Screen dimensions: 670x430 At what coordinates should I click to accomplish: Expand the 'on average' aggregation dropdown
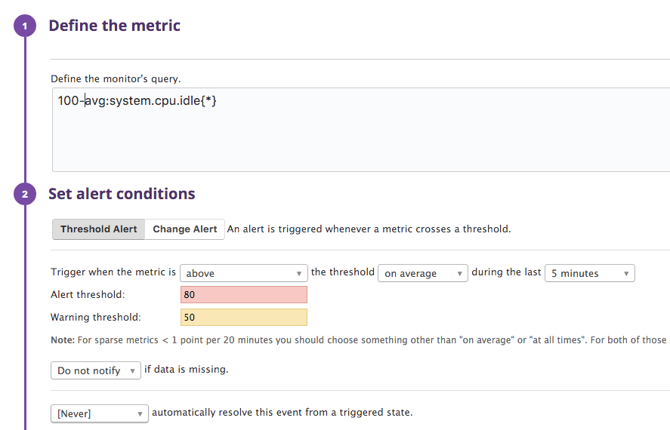coord(423,273)
